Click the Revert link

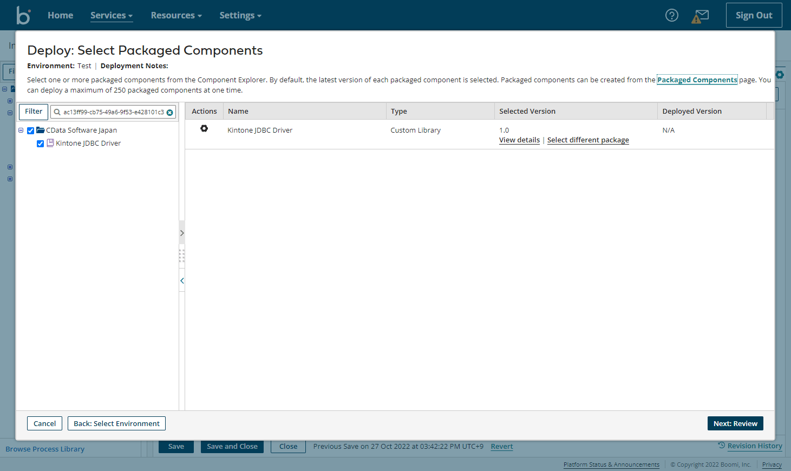(502, 447)
